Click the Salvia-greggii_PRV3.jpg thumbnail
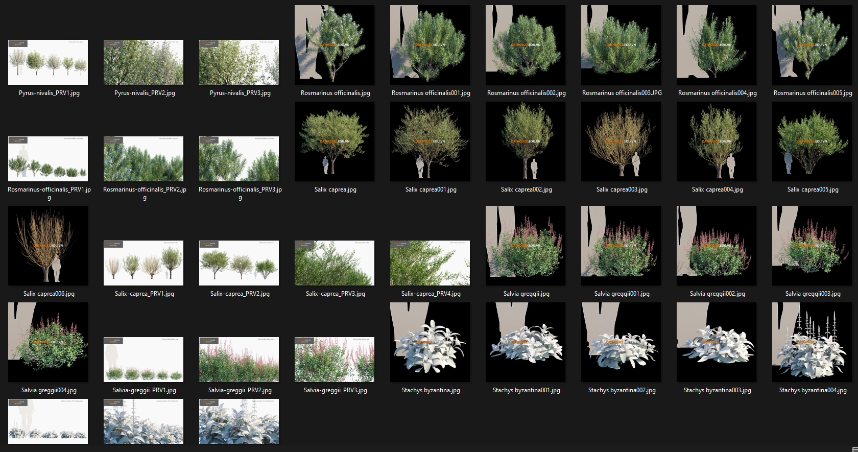 tap(335, 360)
